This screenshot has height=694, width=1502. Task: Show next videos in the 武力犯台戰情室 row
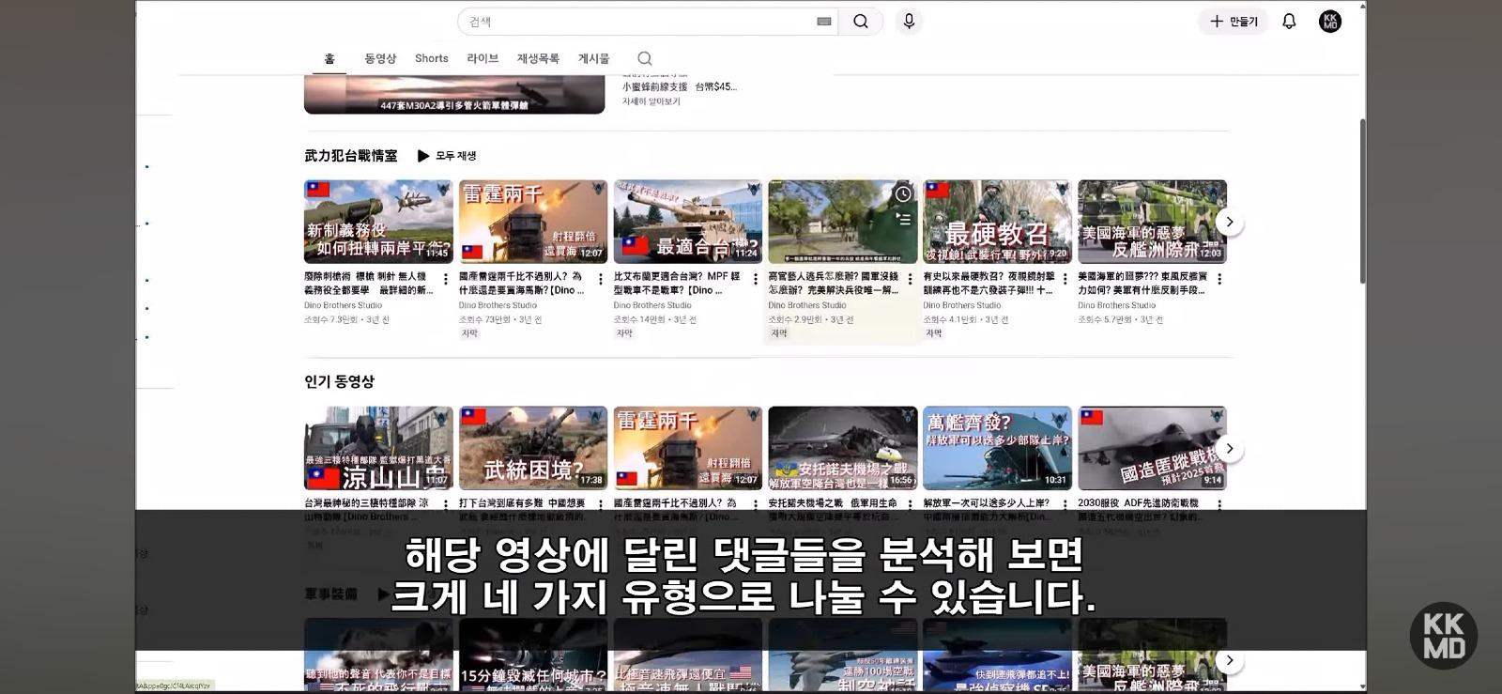[x=1230, y=222]
